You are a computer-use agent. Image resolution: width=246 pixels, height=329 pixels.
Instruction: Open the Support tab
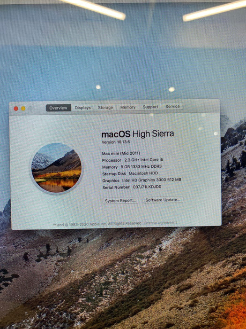click(x=150, y=107)
